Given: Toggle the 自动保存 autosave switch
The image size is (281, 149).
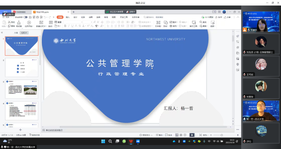Looking at the screenshot, I should pyautogui.click(x=25, y=17).
